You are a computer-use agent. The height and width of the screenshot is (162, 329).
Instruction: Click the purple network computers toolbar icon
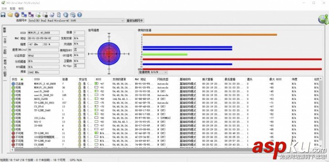(31, 15)
